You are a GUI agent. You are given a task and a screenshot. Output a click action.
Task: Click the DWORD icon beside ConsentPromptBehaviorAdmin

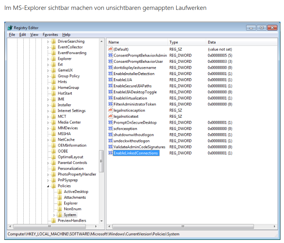(110, 55)
